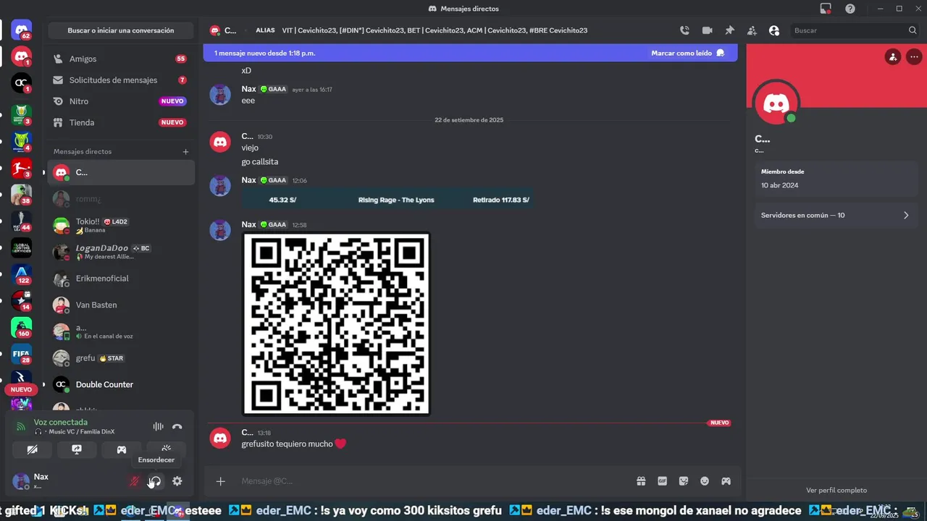Open Solicitudes de mensajes
The height and width of the screenshot is (521, 927).
point(120,80)
